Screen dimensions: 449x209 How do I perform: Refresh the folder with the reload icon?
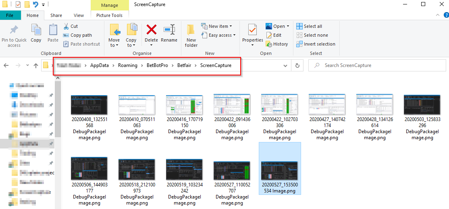297,65
